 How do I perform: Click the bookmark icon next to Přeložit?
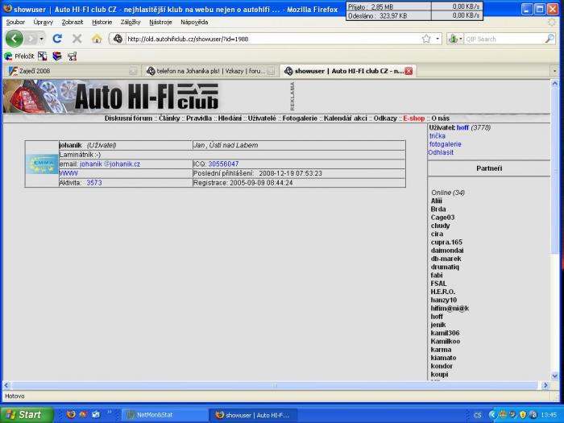(x=43, y=56)
